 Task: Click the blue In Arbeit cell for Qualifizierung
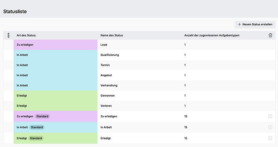pos(56,55)
